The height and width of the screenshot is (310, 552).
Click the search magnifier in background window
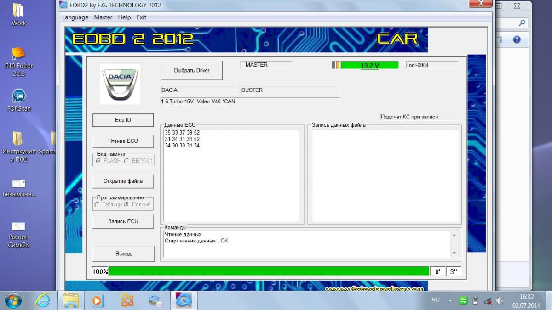[522, 23]
